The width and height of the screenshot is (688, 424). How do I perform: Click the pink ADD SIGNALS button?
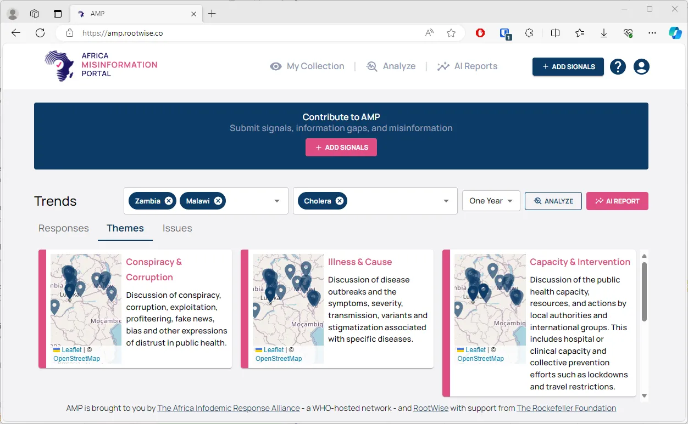pos(341,147)
